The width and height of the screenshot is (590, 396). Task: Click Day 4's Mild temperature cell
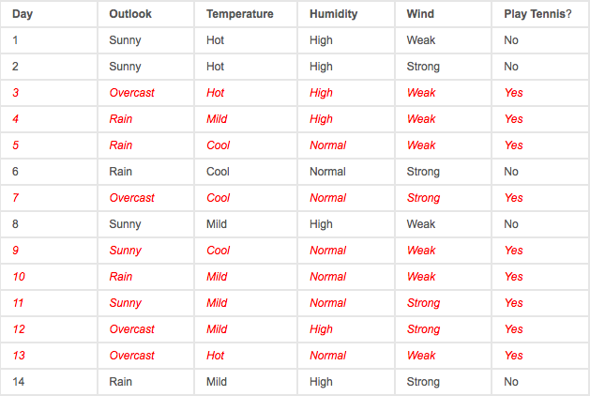[x=246, y=119]
